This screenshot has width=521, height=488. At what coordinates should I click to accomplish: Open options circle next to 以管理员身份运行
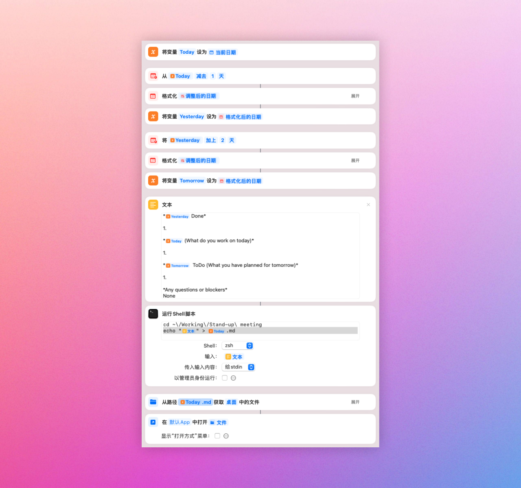[234, 378]
